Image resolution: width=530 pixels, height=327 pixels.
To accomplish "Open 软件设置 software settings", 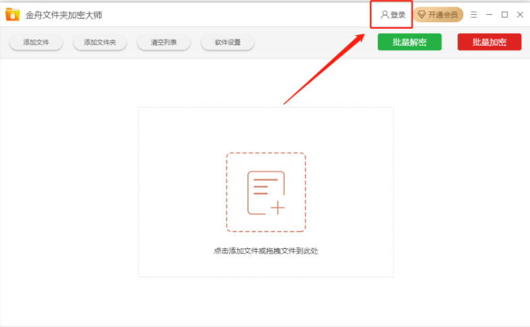I will coord(228,42).
